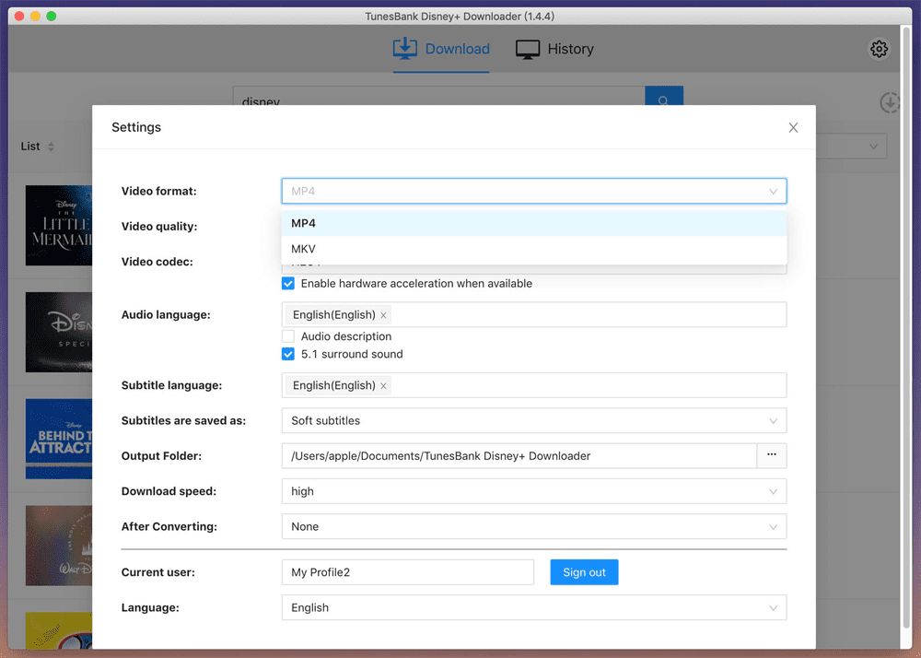This screenshot has width=921, height=658.
Task: Click the History monitor icon
Action: click(x=528, y=50)
